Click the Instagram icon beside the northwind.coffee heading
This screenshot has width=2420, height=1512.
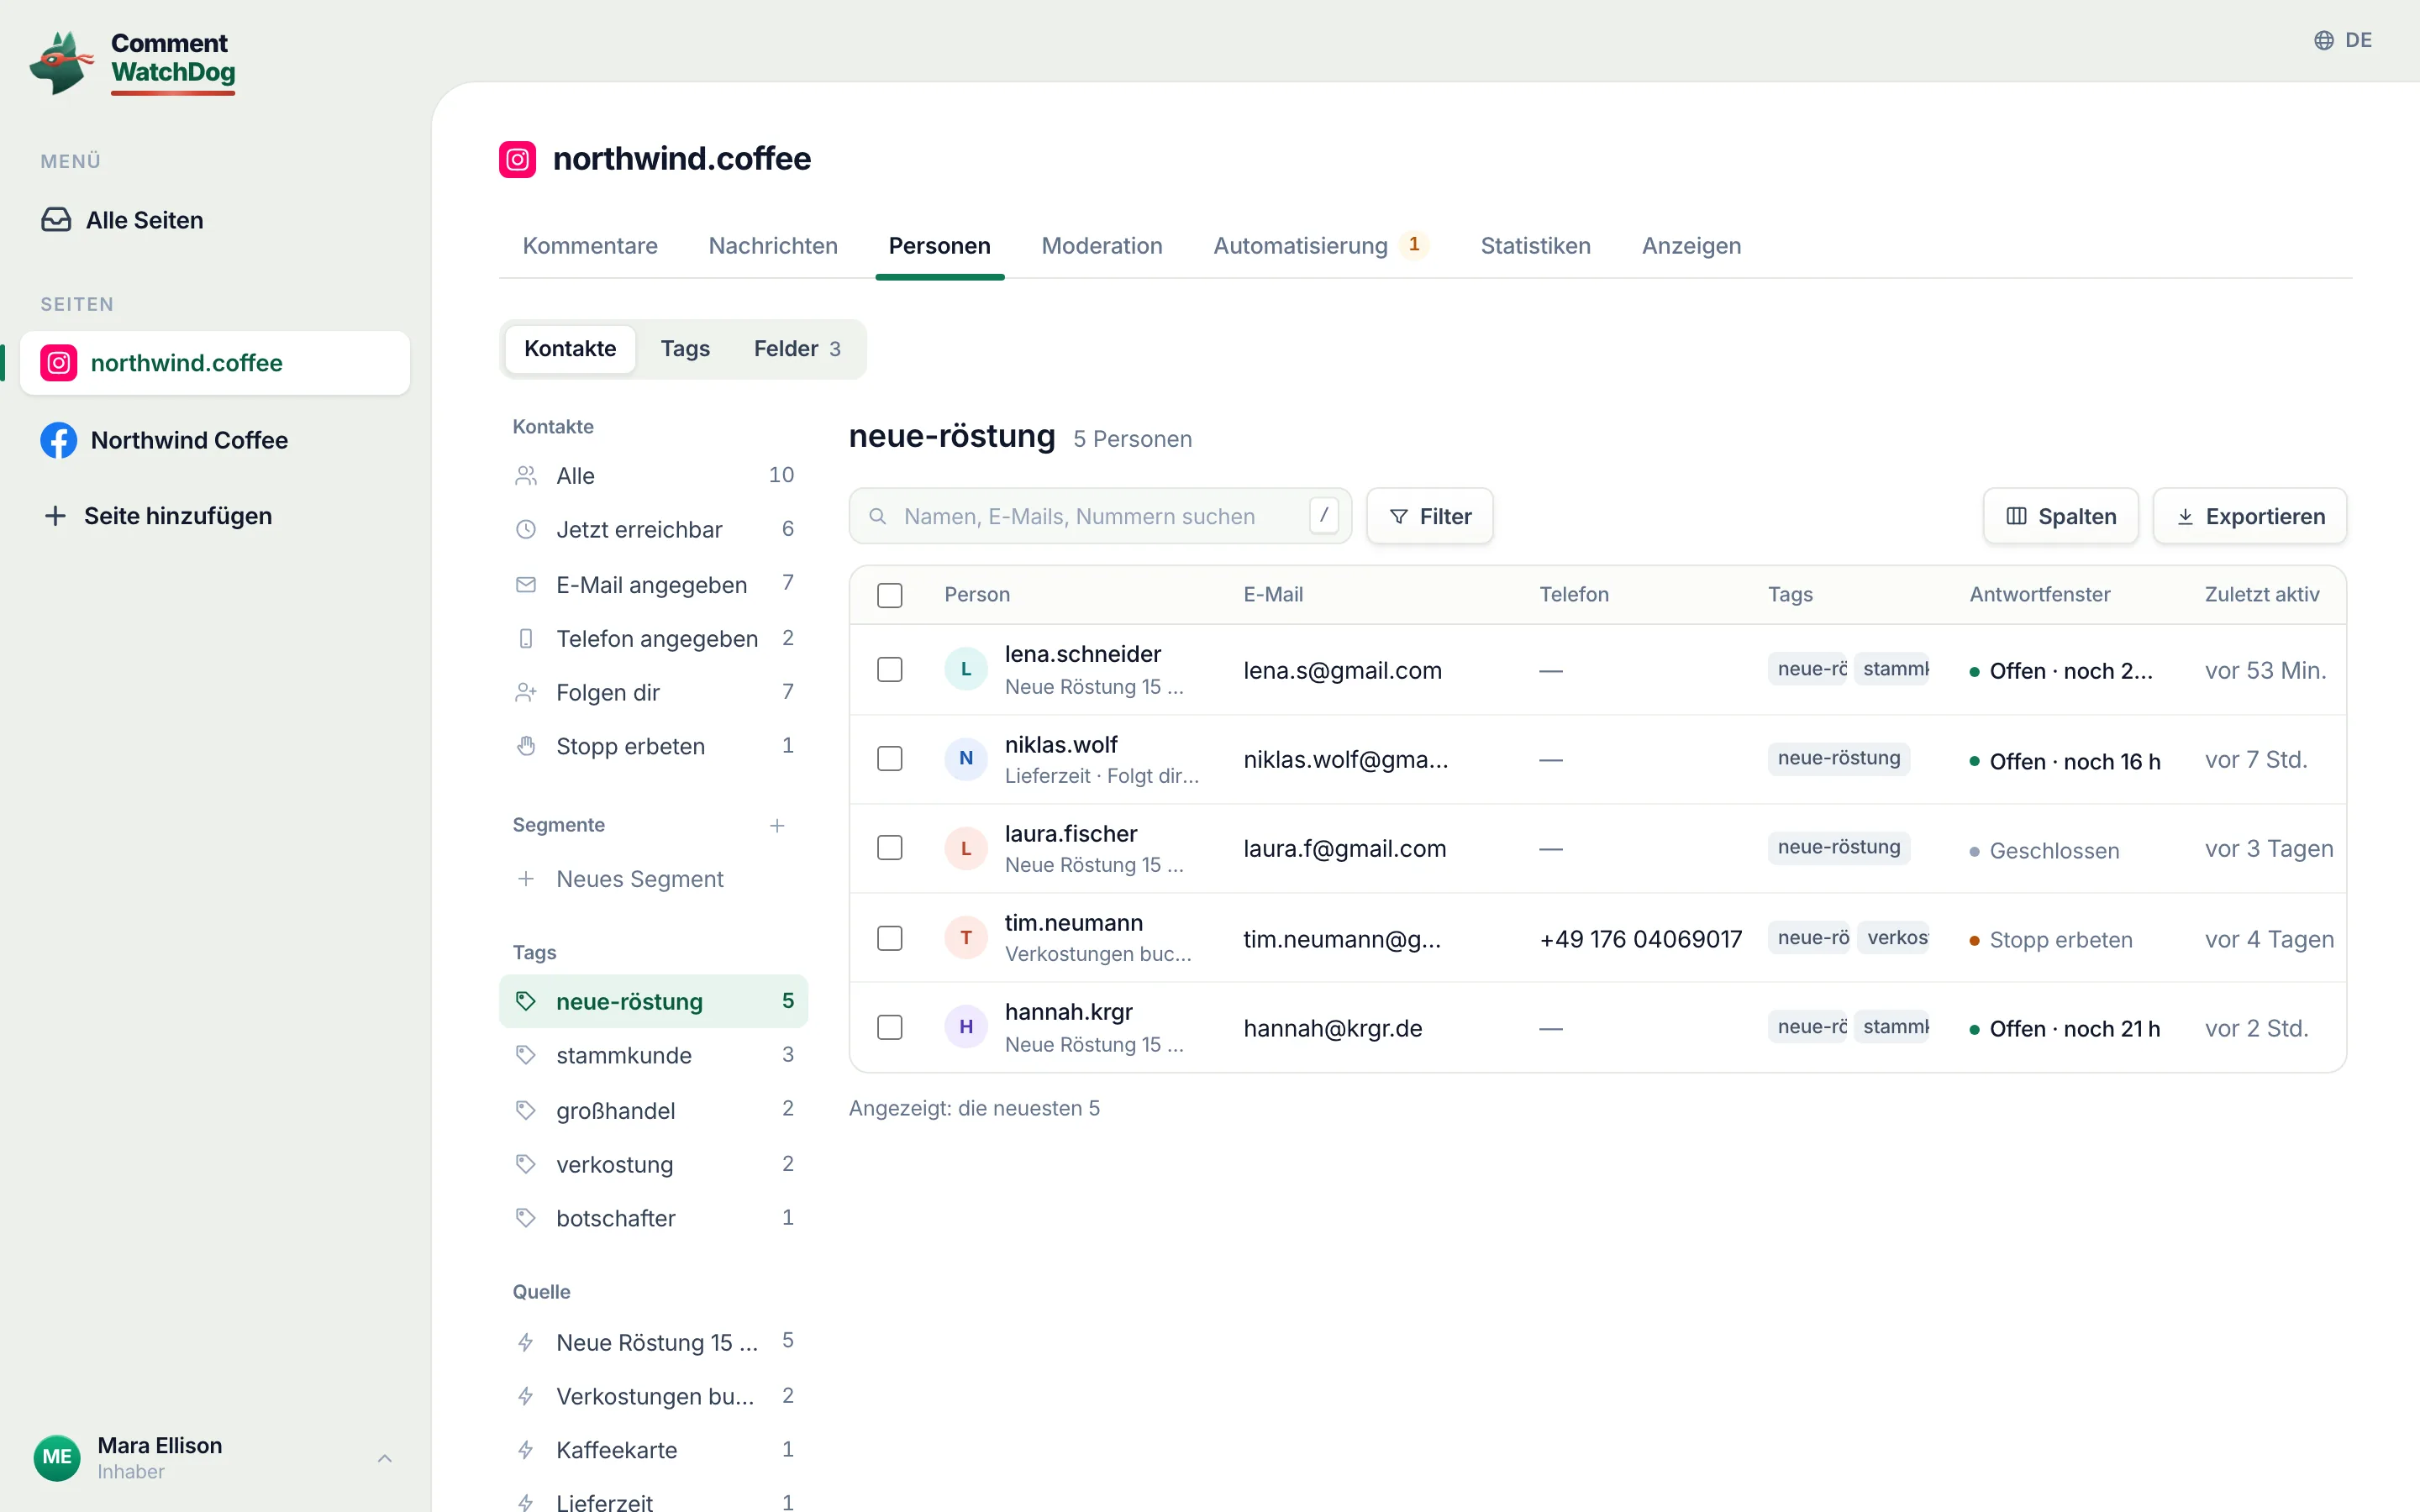[x=517, y=159]
